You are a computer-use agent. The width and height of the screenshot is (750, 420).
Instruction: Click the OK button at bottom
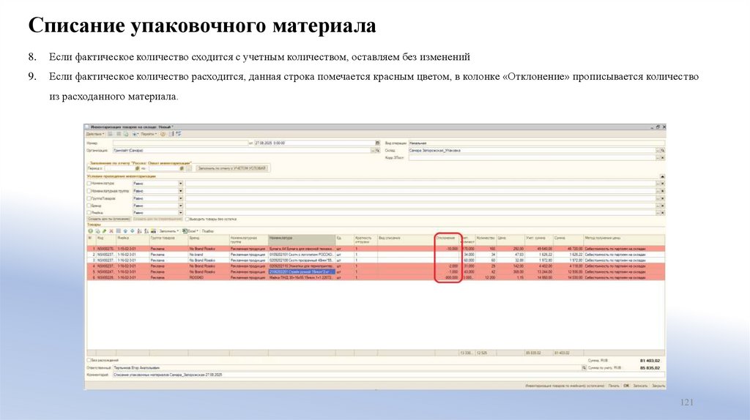pos(626,386)
